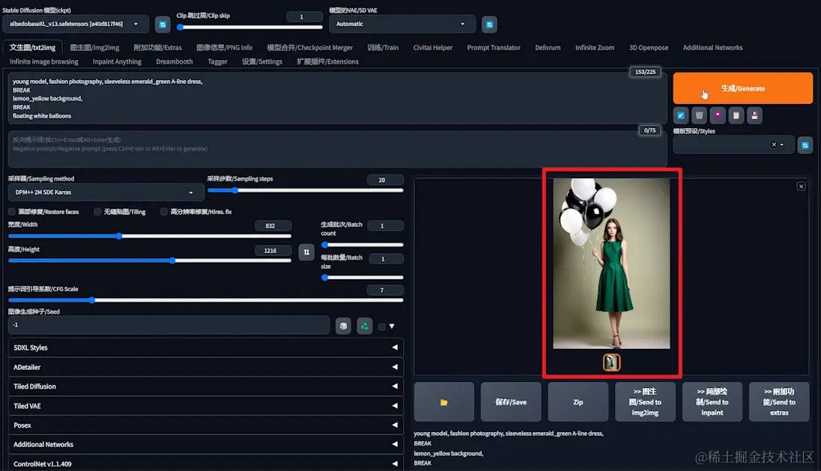Open the SD VAE dropdown

click(402, 24)
